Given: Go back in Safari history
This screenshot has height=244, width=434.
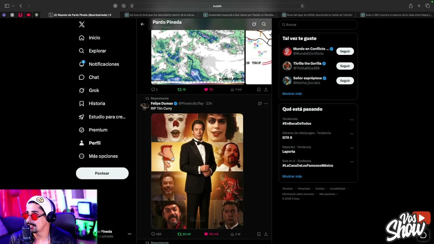Looking at the screenshot, I should (21, 6).
